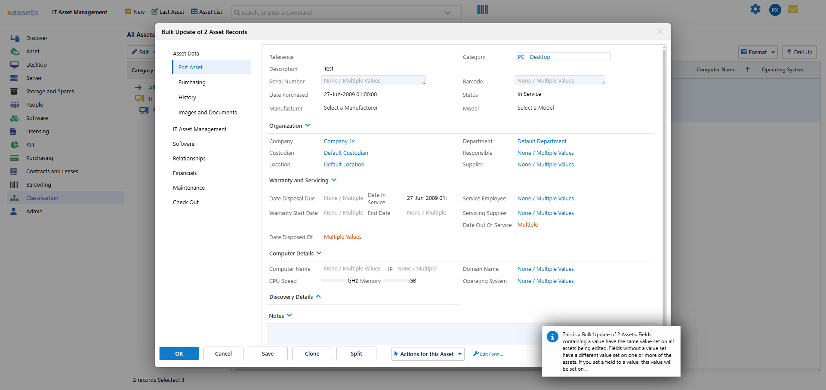Viewport: 826px width, 390px height.
Task: Open the Check Out section
Action: tap(186, 202)
